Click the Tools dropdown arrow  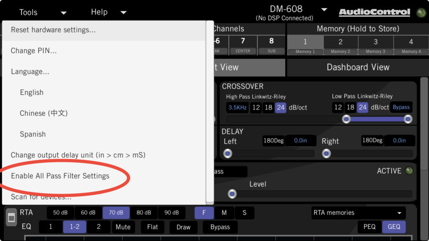pyautogui.click(x=63, y=13)
